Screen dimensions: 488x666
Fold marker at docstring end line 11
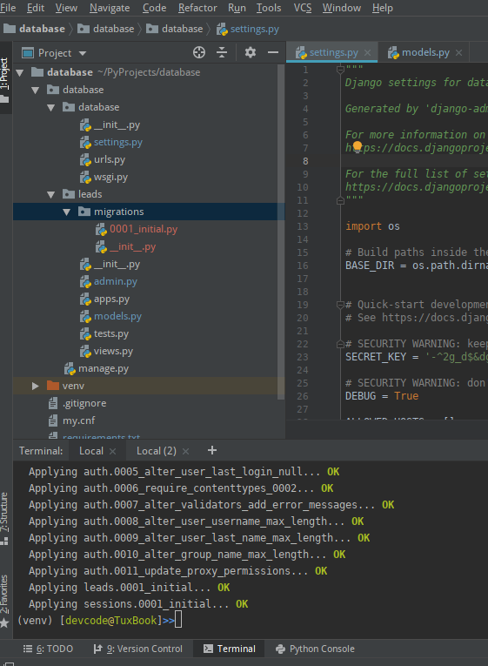(340, 200)
